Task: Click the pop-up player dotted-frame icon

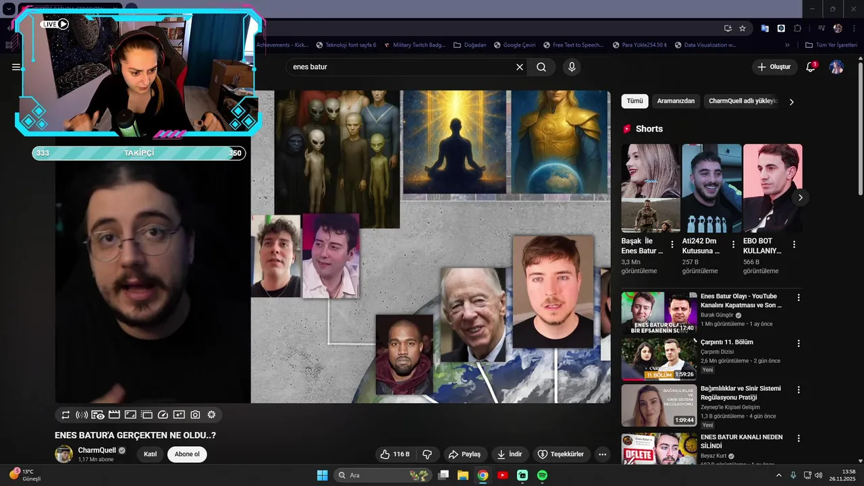Action: (146, 415)
